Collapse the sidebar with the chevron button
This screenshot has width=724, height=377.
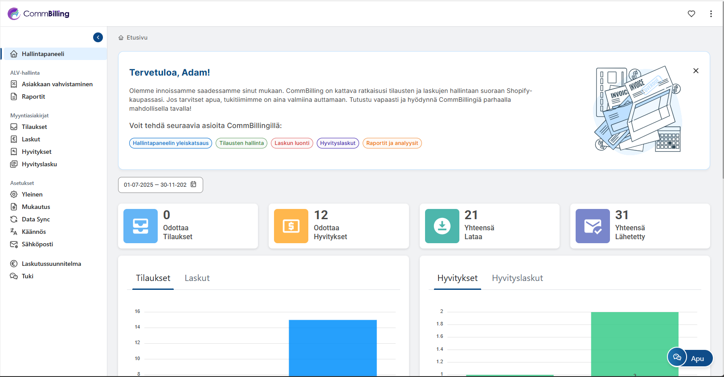98,38
